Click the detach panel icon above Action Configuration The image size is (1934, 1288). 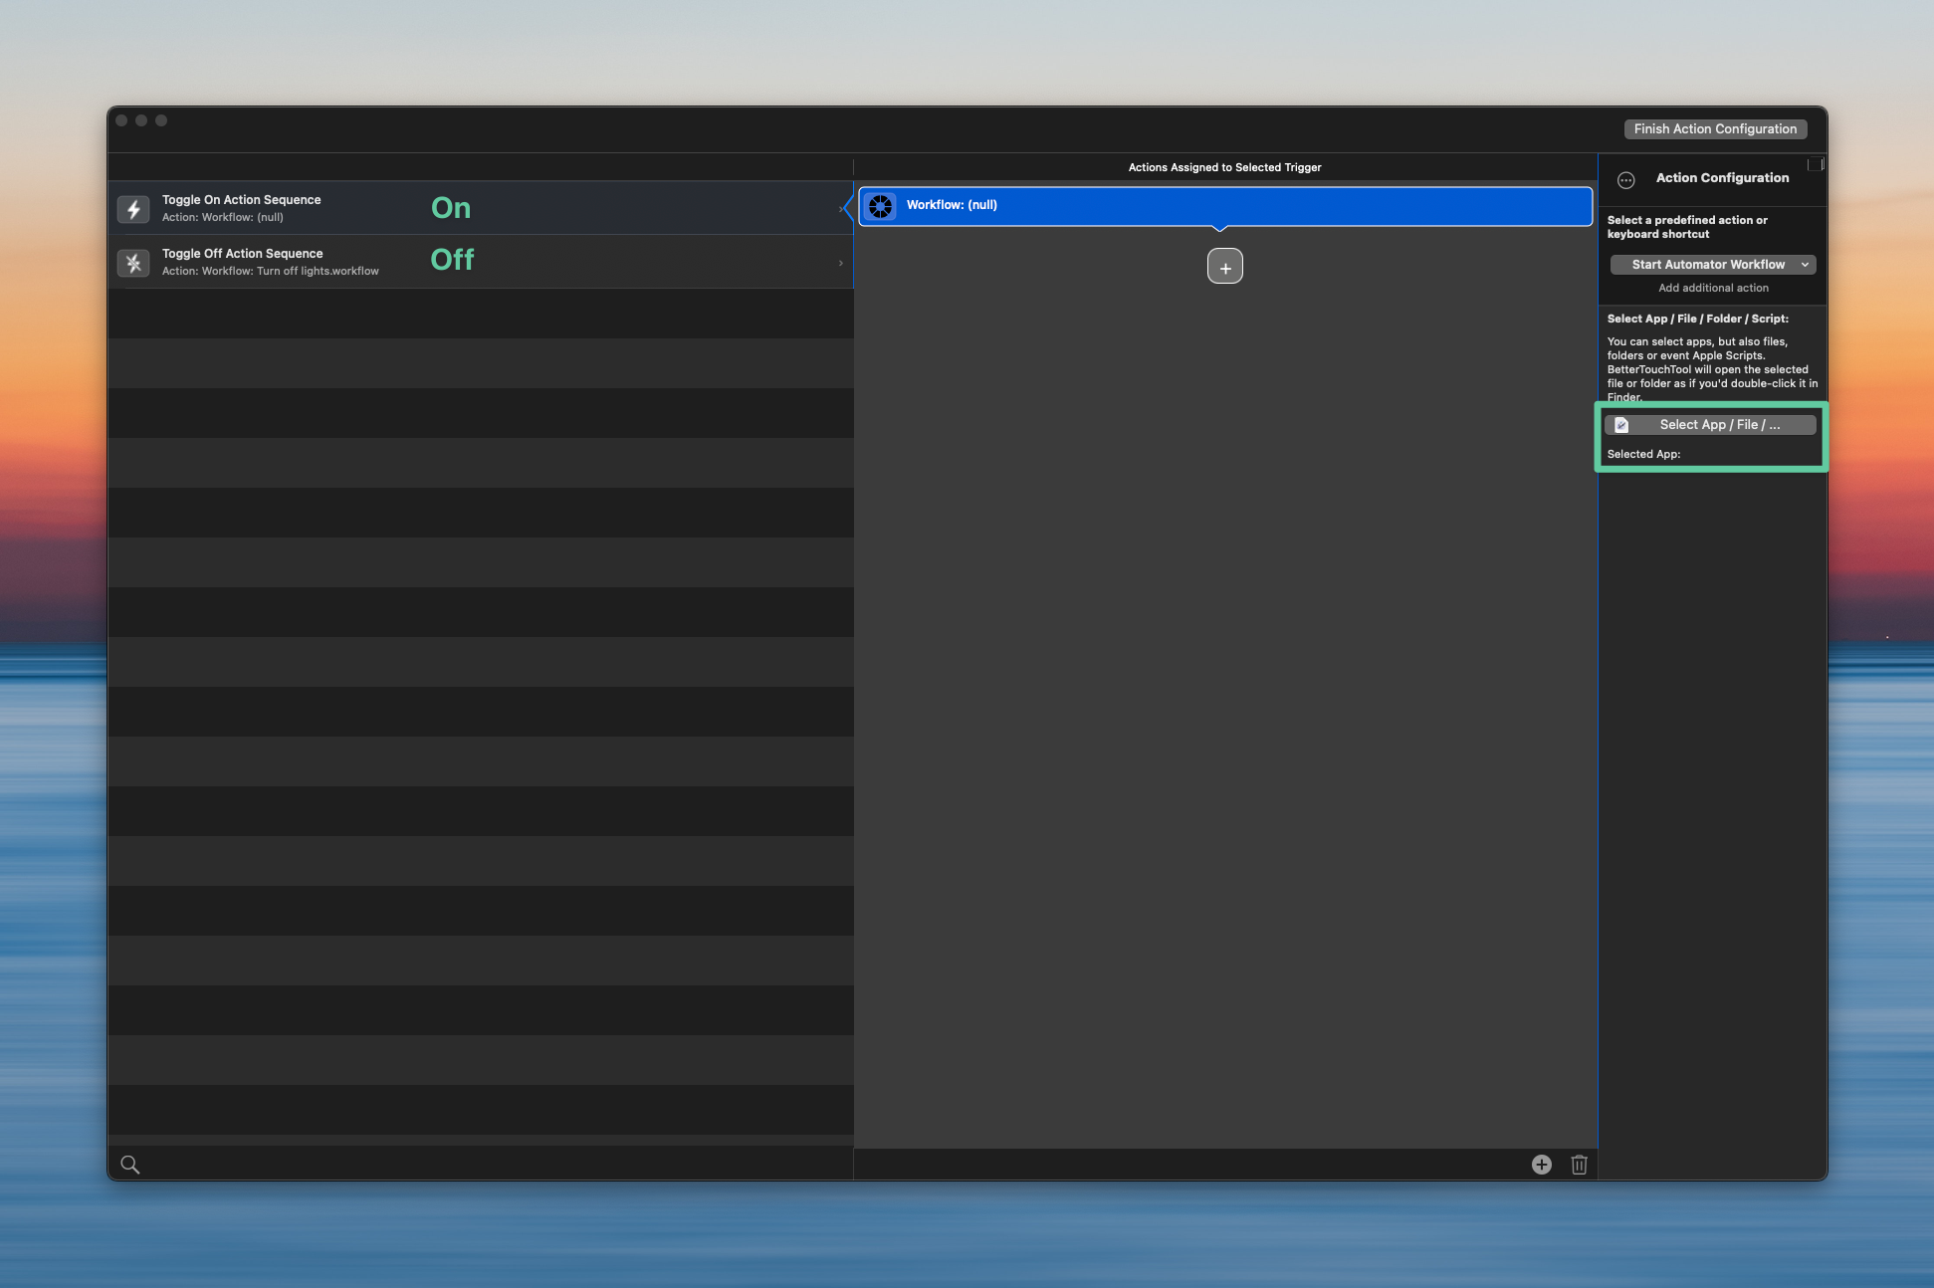click(x=1815, y=164)
